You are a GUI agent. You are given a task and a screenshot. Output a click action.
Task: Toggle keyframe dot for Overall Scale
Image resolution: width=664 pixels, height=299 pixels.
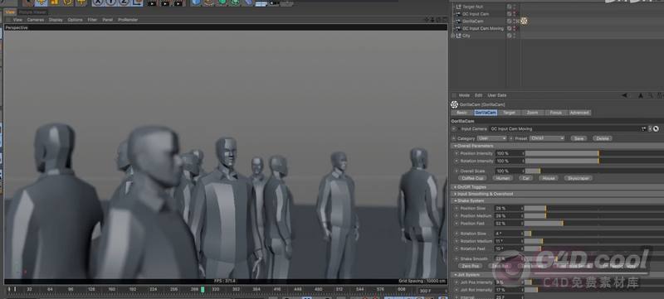[456, 171]
